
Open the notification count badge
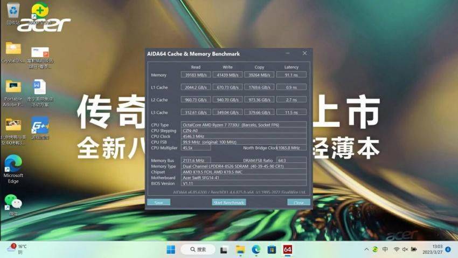pos(448,249)
